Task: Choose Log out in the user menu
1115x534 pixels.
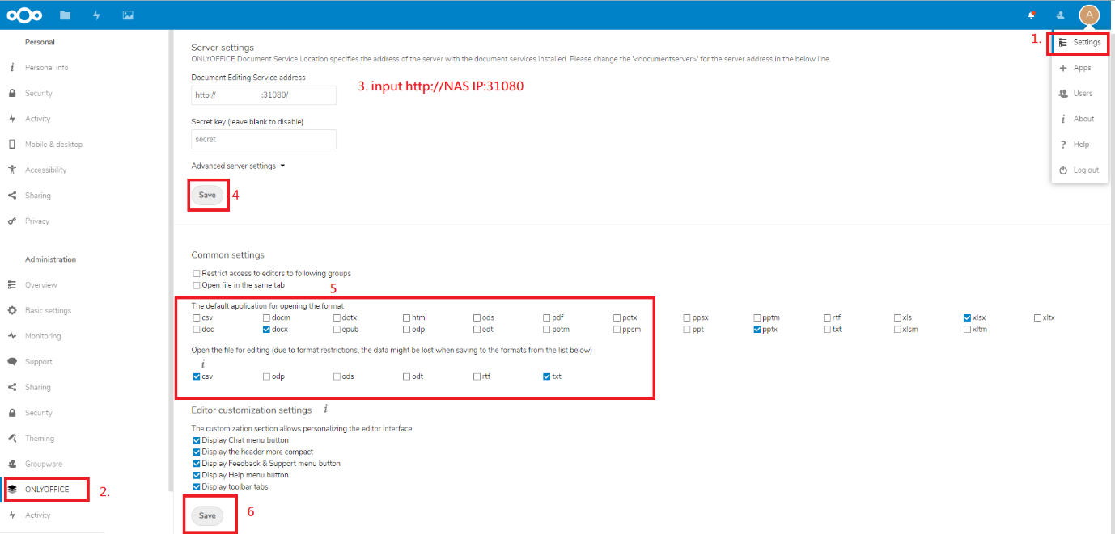Action: click(x=1079, y=170)
